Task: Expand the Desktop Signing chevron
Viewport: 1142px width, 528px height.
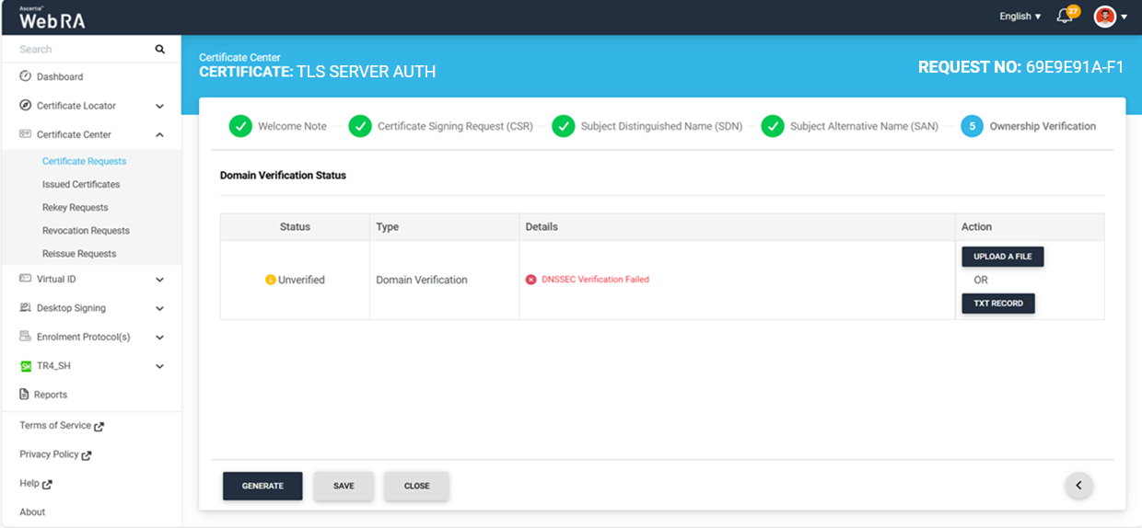Action: point(159,308)
